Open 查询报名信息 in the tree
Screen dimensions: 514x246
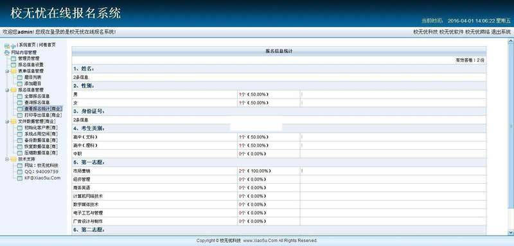pos(37,102)
